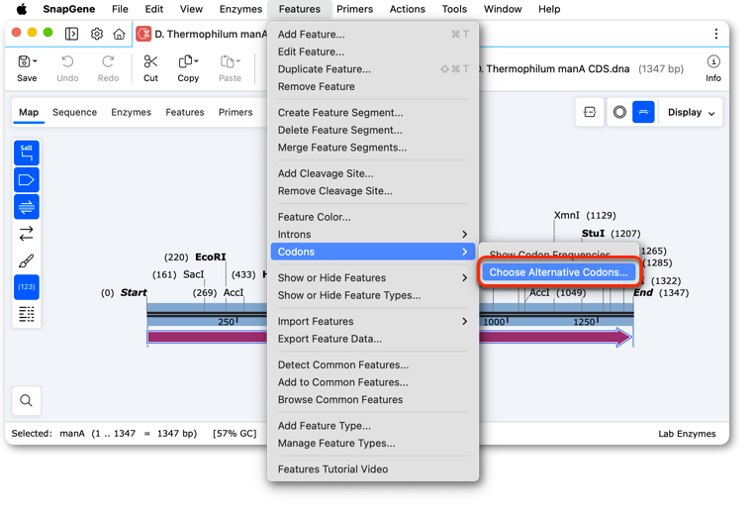Screen dimensions: 754x514
Task: Open the settings gear icon
Action: [x=97, y=34]
